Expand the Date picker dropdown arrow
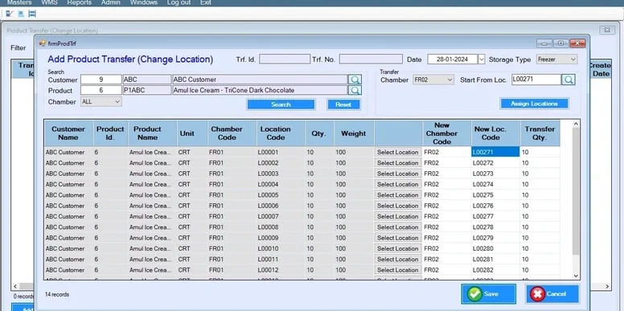624x311 pixels. 481,59
